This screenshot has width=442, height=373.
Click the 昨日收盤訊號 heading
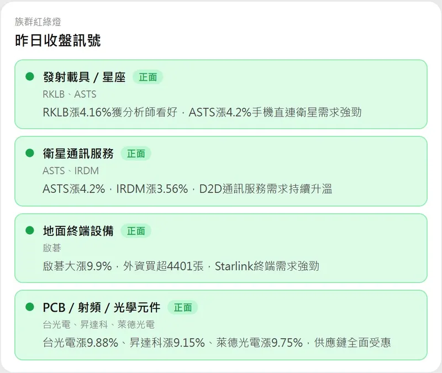tap(58, 40)
